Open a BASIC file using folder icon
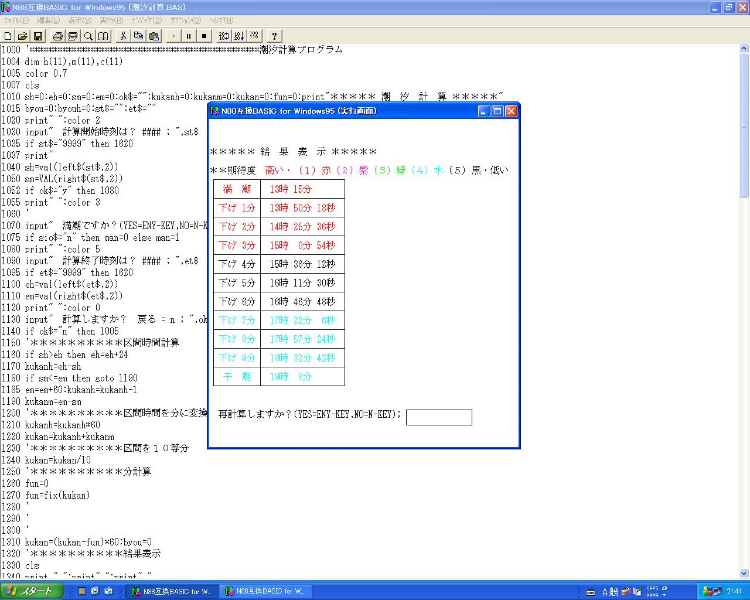Screen dimensions: 750x600 point(23,36)
